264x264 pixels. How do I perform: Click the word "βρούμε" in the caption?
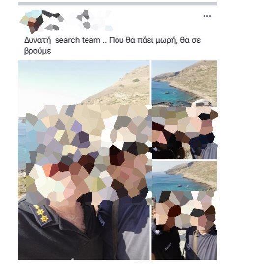click(37, 51)
